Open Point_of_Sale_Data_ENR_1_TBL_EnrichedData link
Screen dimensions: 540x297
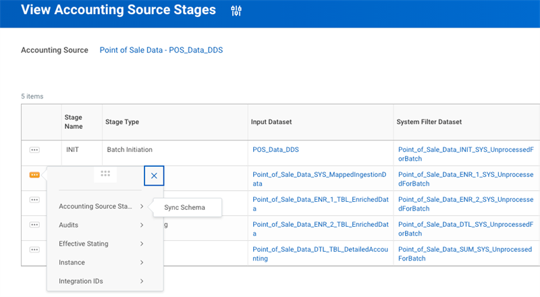(320, 204)
